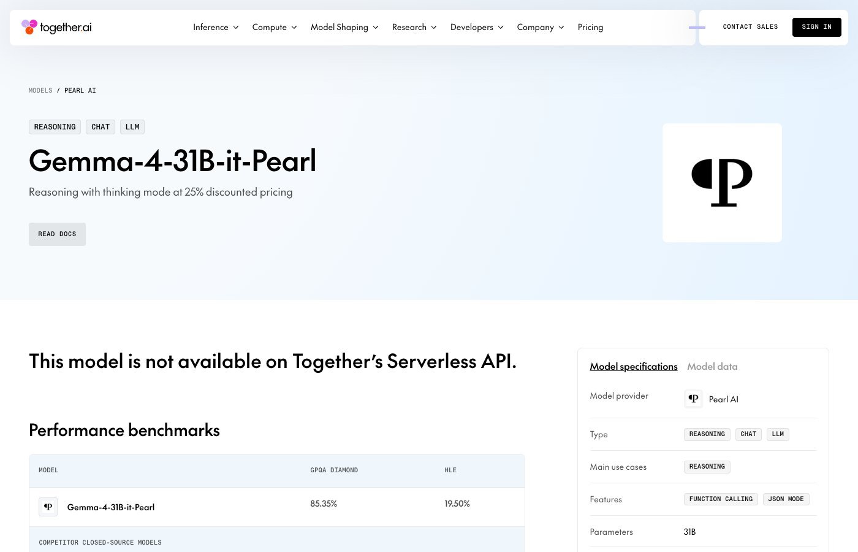This screenshot has height=552, width=858.
Task: Click the CHAT tag in the Type row
Action: point(748,434)
